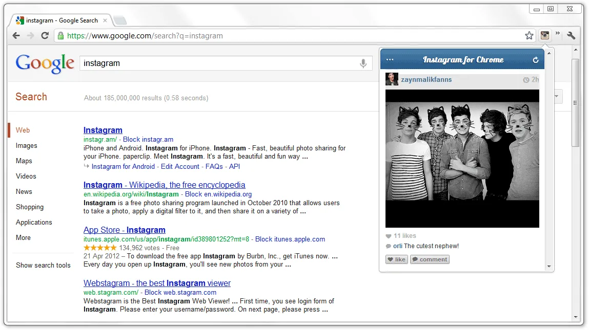The width and height of the screenshot is (589, 330).
Task: Switch to the Images search category
Action: coord(26,145)
